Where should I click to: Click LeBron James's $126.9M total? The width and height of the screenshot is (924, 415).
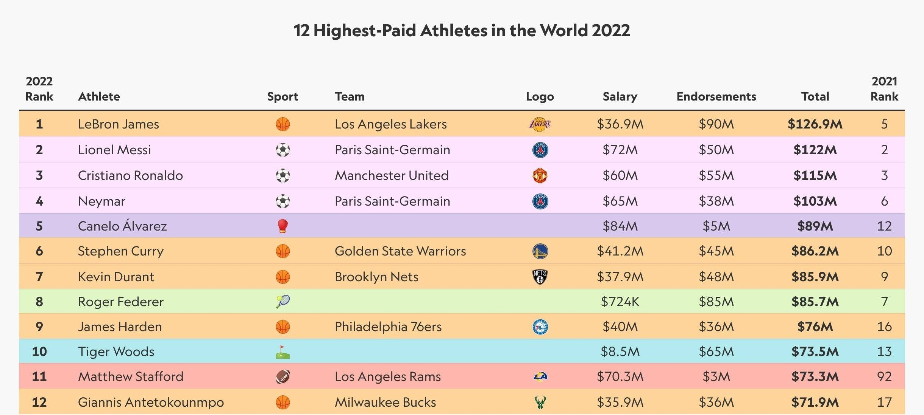(815, 124)
